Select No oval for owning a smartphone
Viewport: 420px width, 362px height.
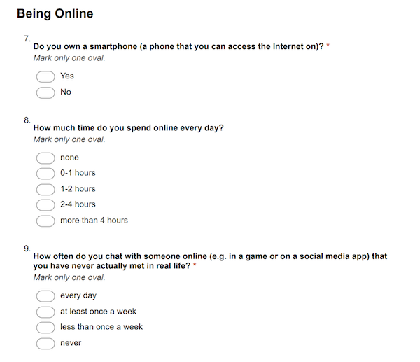[x=45, y=92]
